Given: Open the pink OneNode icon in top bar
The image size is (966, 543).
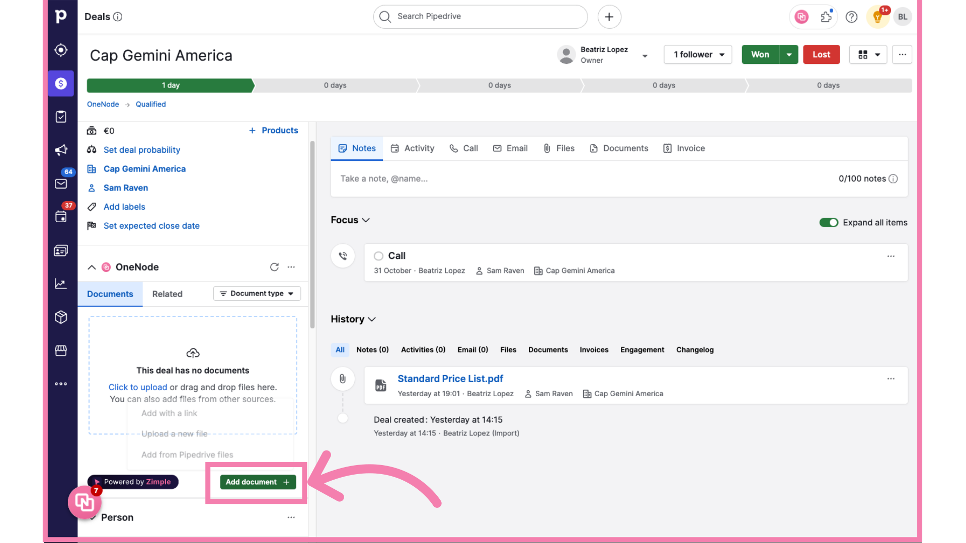Looking at the screenshot, I should [801, 17].
